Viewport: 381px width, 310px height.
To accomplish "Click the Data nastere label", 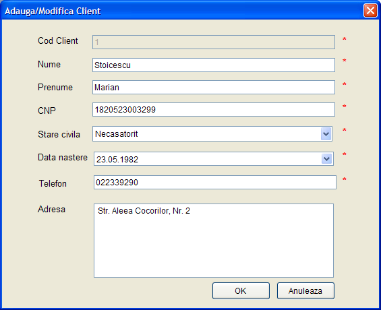I will click(63, 158).
